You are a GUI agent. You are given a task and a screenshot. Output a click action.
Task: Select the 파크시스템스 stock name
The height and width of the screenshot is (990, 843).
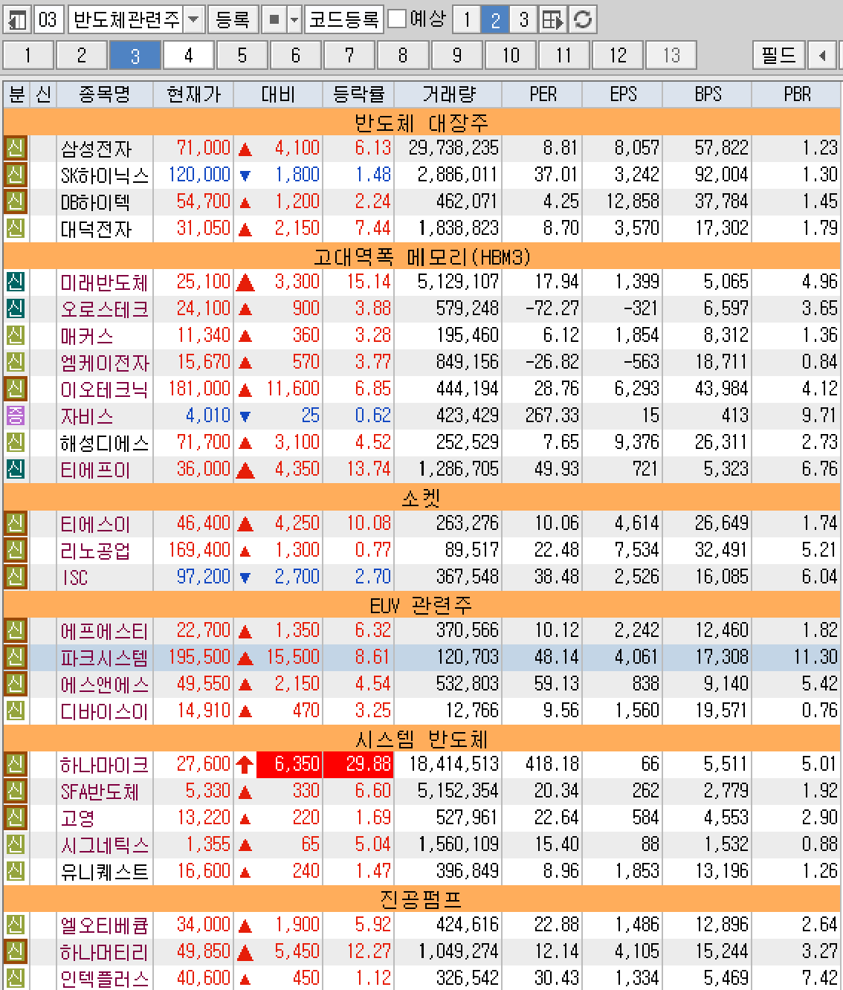pyautogui.click(x=105, y=658)
